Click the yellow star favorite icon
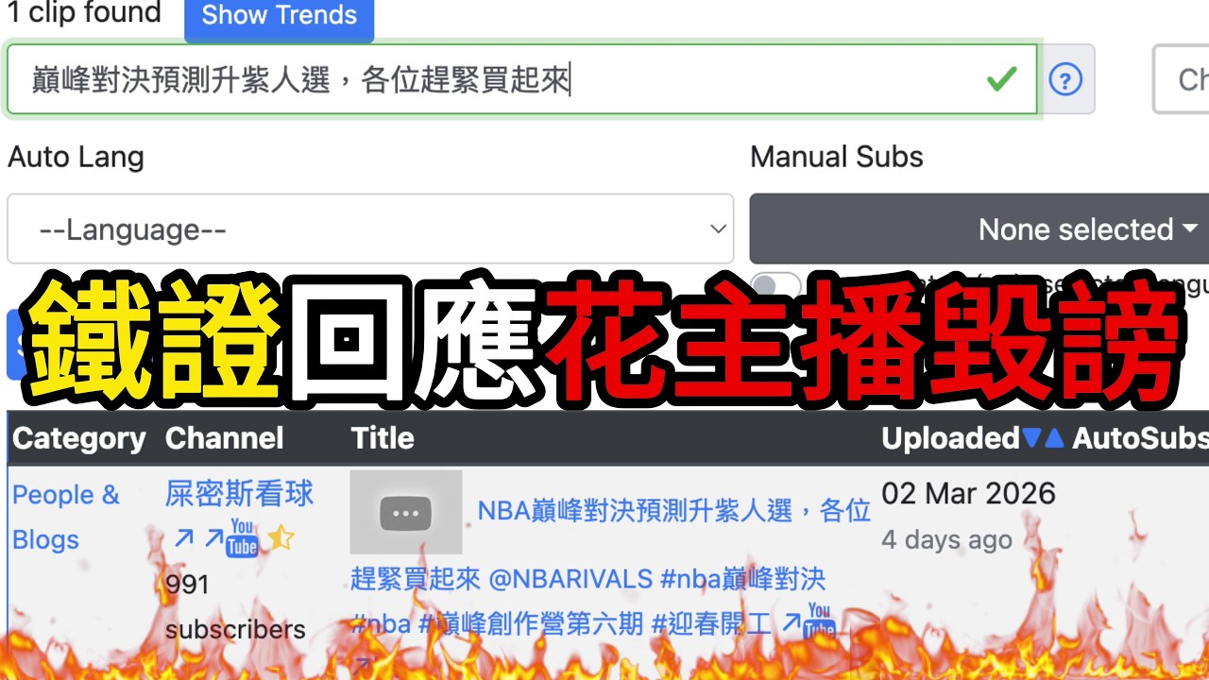This screenshot has width=1209, height=680. pyautogui.click(x=281, y=538)
